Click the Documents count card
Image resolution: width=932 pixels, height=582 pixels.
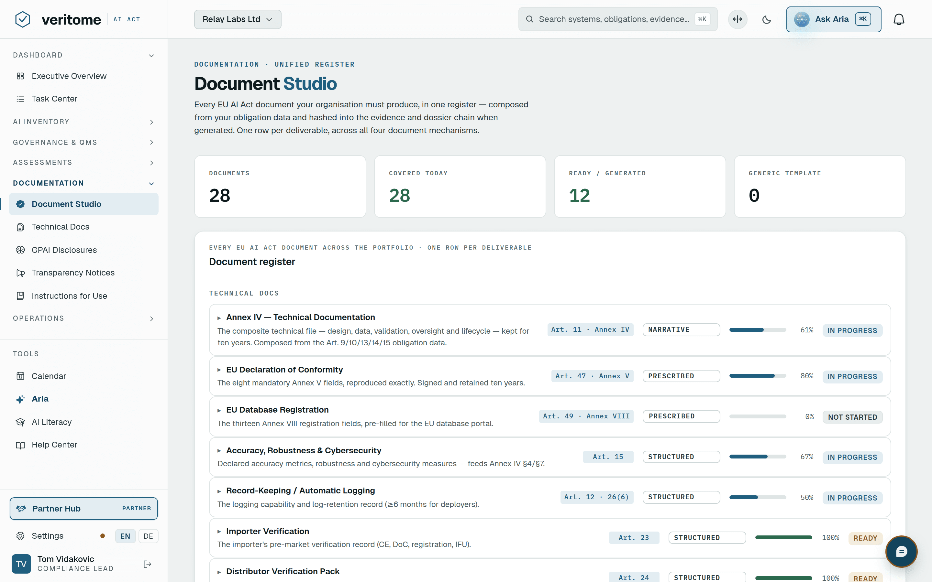[280, 187]
